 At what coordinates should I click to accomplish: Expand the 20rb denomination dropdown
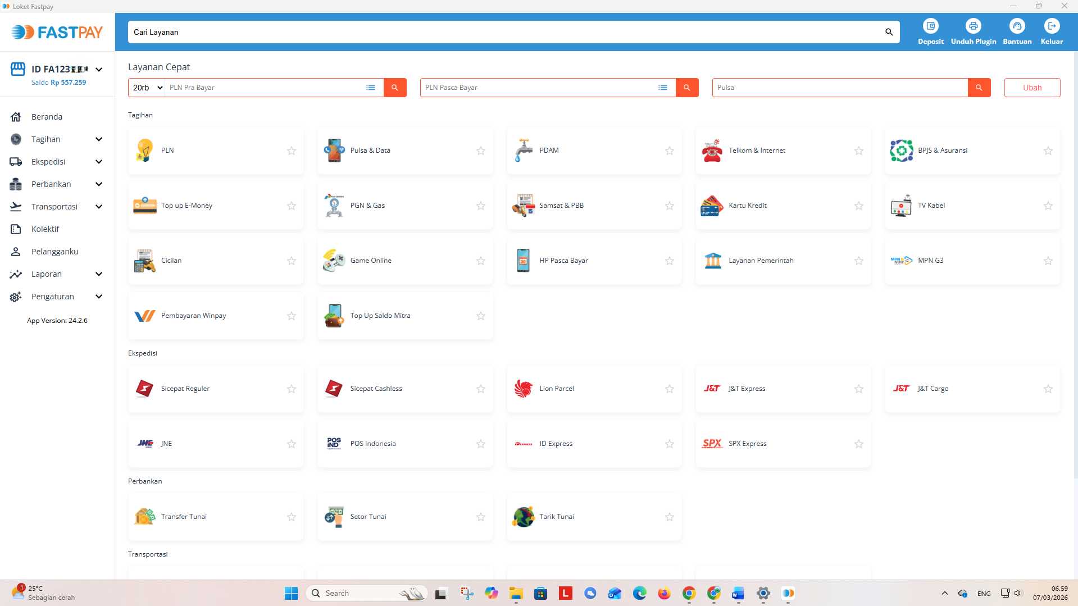146,88
